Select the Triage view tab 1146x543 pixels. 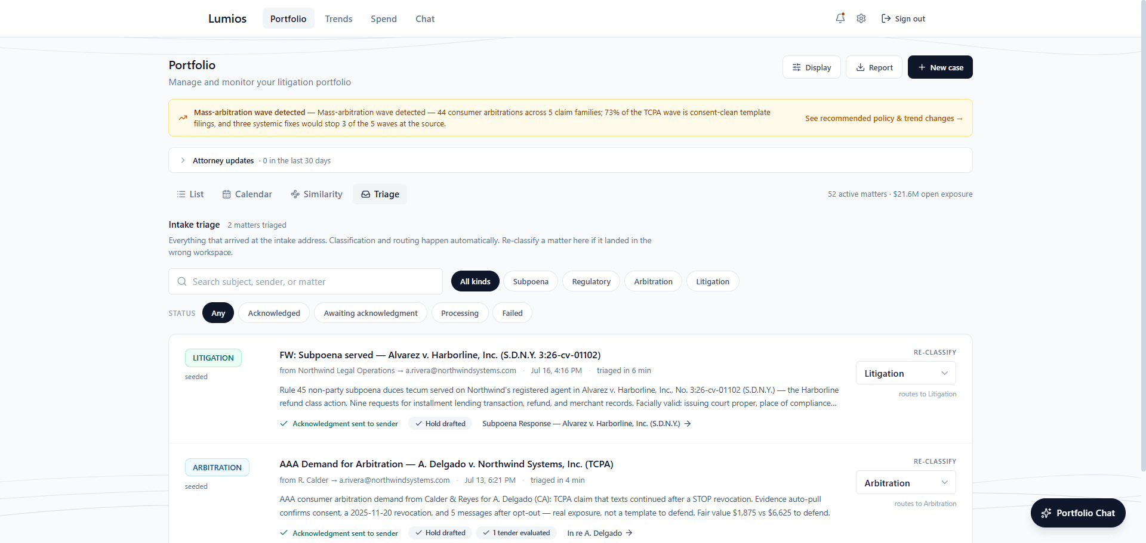[x=380, y=194]
